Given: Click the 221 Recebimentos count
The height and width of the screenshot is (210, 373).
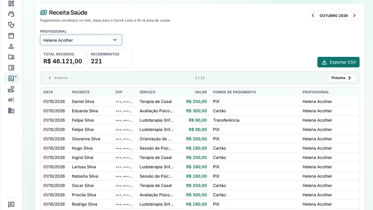Looking at the screenshot, I should coord(96,61).
